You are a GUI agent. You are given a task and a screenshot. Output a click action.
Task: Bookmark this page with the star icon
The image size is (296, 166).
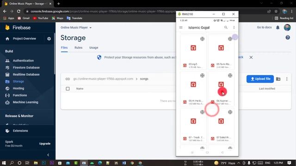(276, 12)
